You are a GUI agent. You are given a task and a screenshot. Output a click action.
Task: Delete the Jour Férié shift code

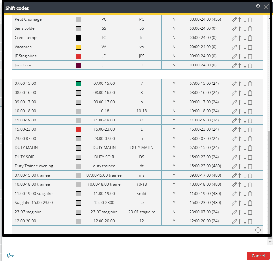250,65
